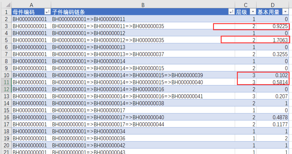Select row 11 header

point(6,82)
